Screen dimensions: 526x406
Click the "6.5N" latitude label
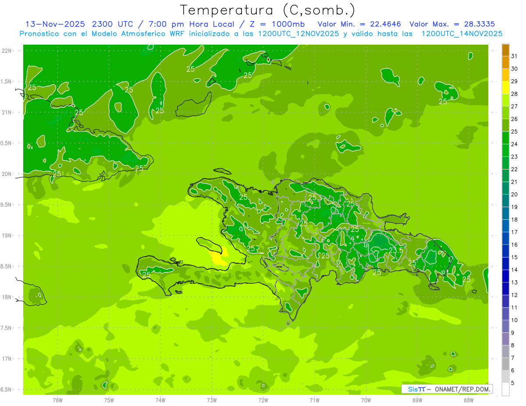(x=5, y=389)
